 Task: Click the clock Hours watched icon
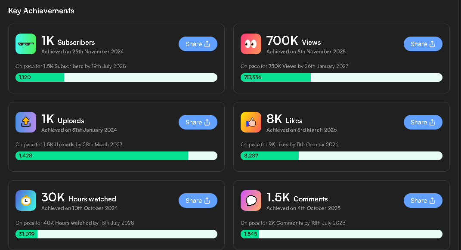click(26, 201)
